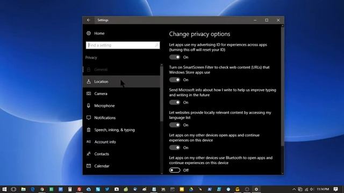Disable other devices open apps toggle
Viewport: 344px width, 193px height.
coord(175,147)
